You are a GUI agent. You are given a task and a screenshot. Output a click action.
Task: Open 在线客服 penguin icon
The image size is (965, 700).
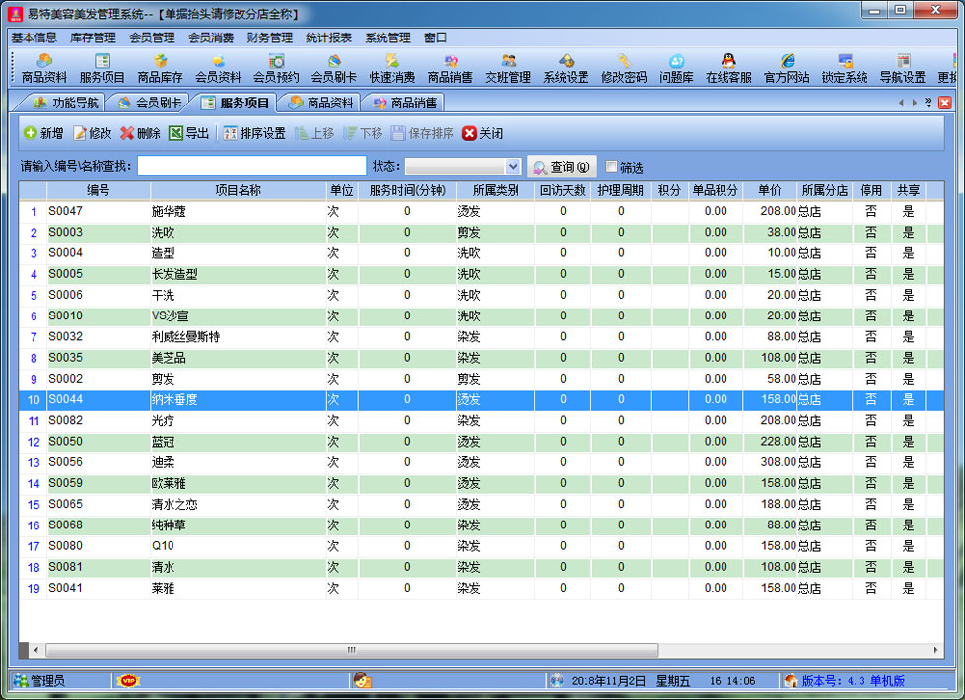point(728,68)
